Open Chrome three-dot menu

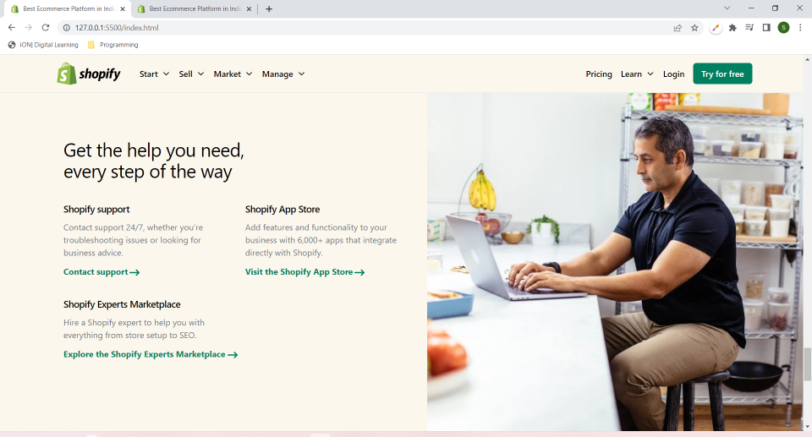click(800, 27)
